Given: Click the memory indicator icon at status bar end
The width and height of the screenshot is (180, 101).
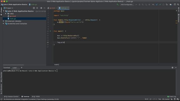Looking at the screenshot, I should (178, 99).
